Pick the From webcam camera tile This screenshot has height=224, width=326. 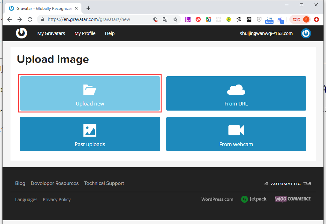click(x=236, y=134)
